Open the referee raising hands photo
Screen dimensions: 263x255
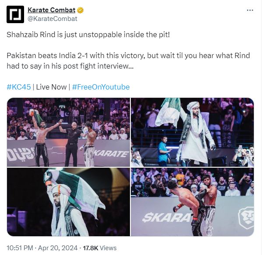pyautogui.click(x=68, y=132)
